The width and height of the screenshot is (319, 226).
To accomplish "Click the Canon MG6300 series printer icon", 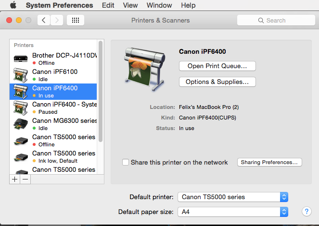I will (21, 124).
